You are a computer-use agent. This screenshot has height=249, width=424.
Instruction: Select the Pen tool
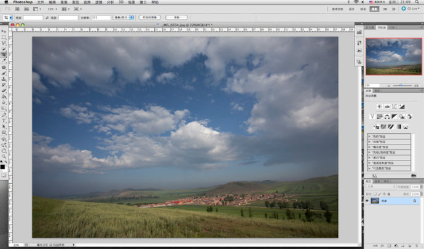pos(4,115)
